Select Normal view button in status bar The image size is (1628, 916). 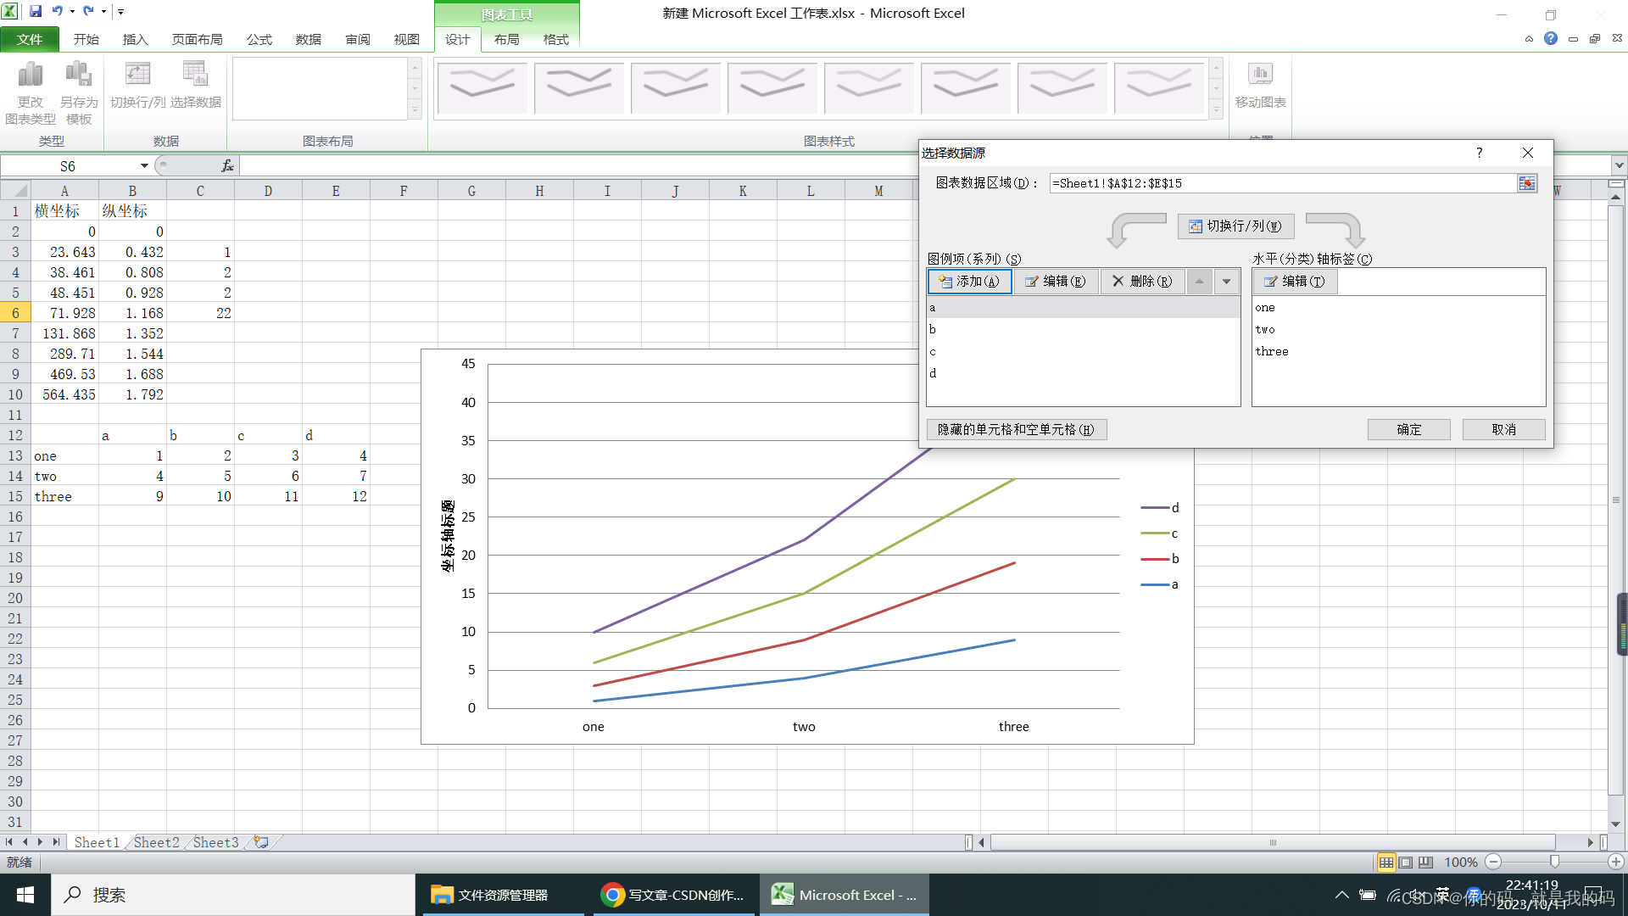1385,863
